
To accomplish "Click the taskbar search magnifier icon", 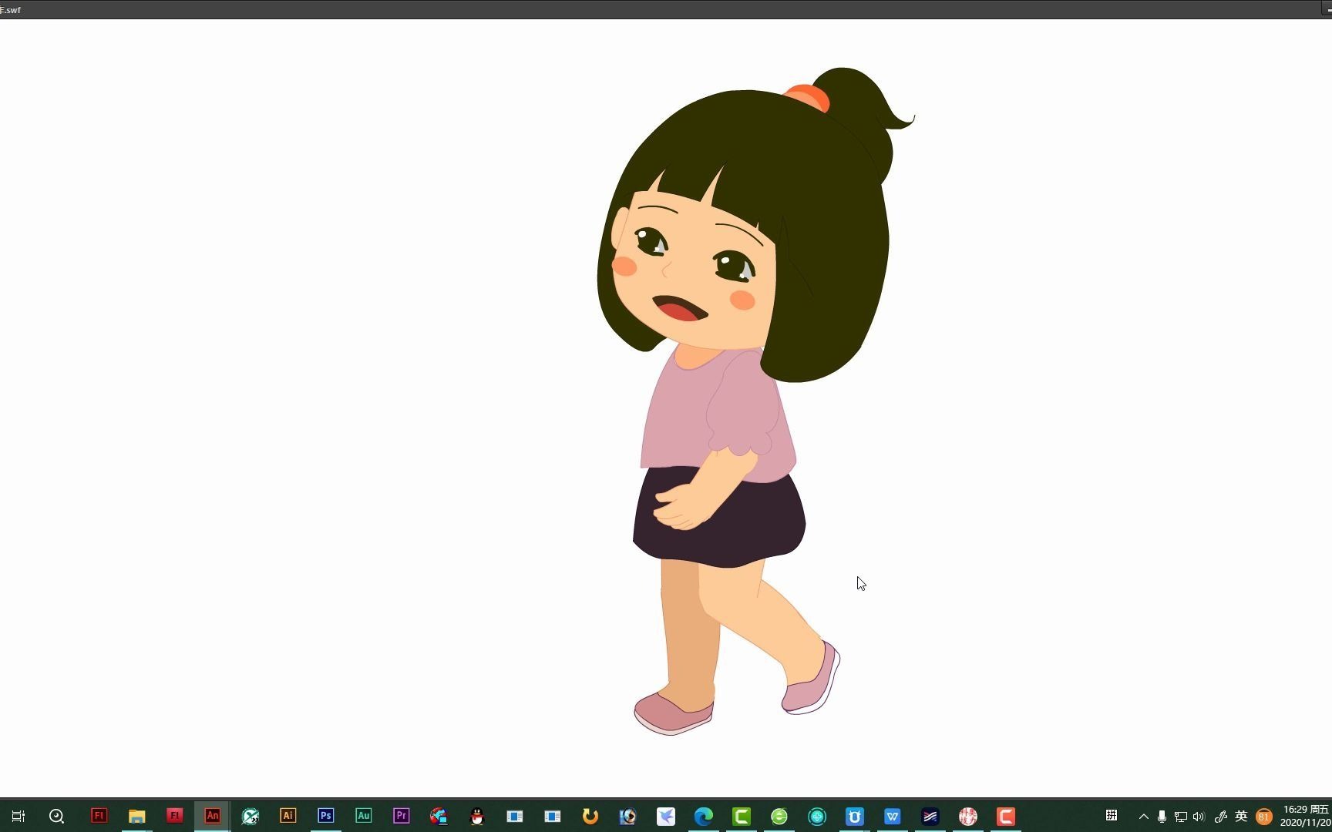I will (56, 816).
